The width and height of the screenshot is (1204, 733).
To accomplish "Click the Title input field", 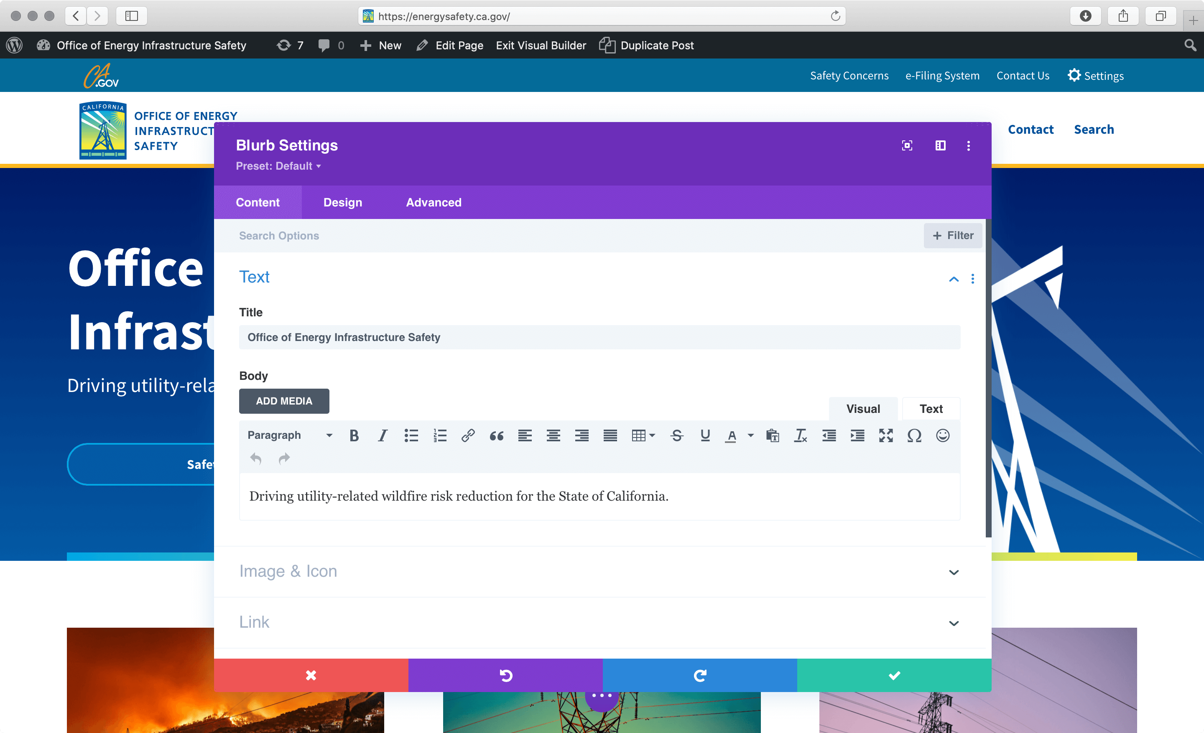I will point(599,337).
